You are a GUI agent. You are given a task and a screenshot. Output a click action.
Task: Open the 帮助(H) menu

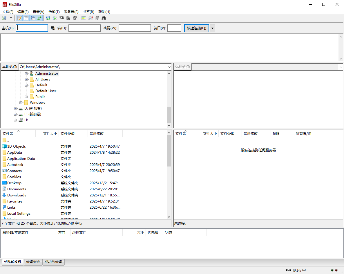pyautogui.click(x=104, y=12)
